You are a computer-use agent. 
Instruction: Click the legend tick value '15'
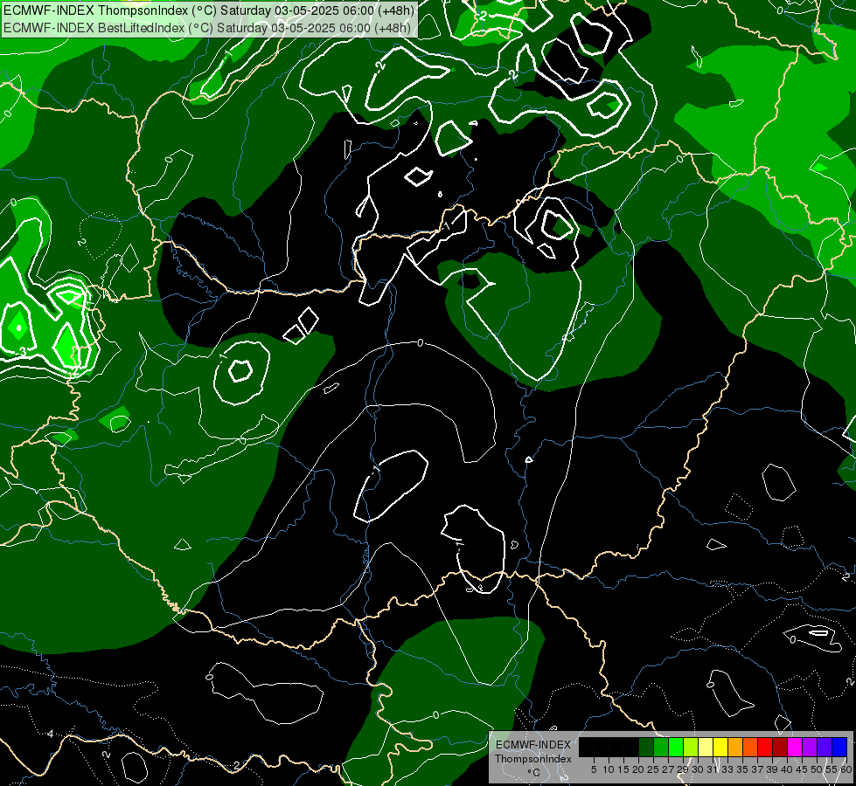(623, 769)
